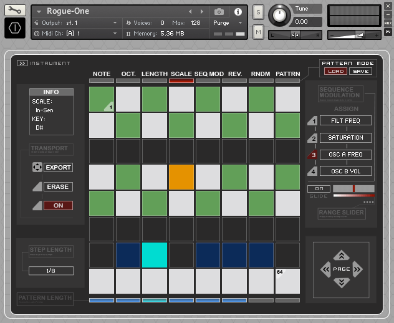Click the camera snapshot icon
The image size is (394, 323).
(219, 11)
